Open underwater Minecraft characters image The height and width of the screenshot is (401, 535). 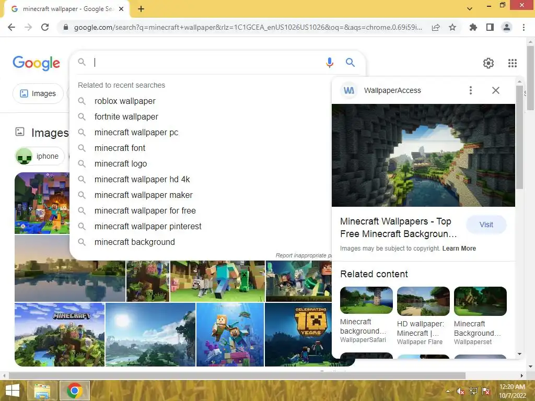[x=230, y=335]
